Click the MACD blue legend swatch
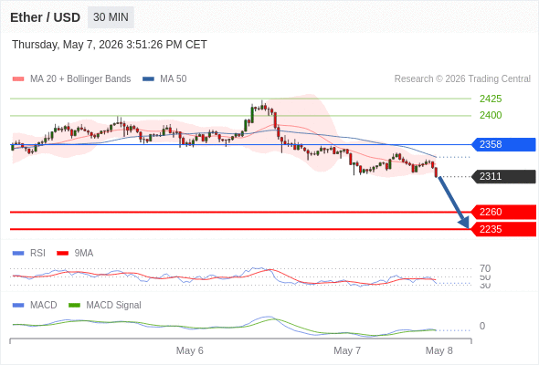 (18, 306)
